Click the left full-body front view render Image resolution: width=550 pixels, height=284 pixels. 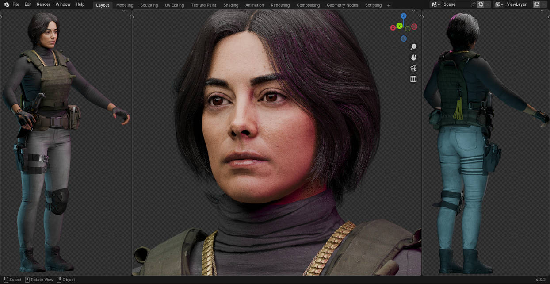tap(66, 142)
